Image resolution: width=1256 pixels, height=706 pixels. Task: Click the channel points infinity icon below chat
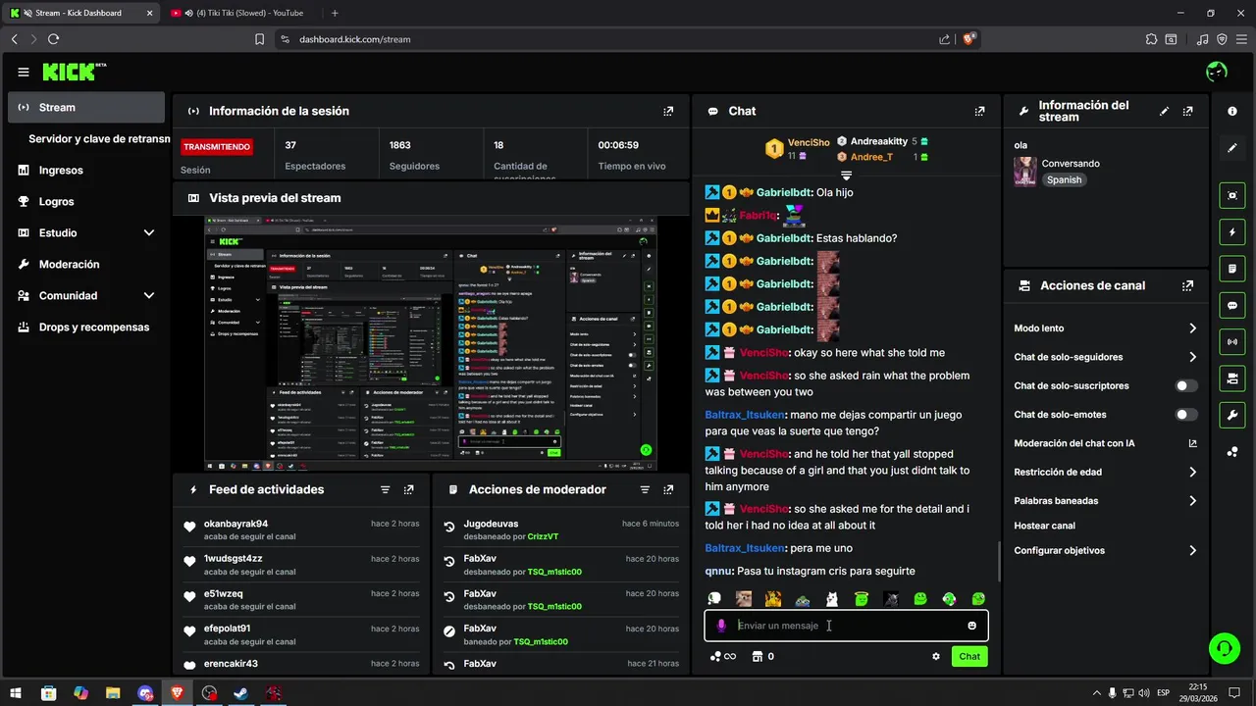click(724, 657)
